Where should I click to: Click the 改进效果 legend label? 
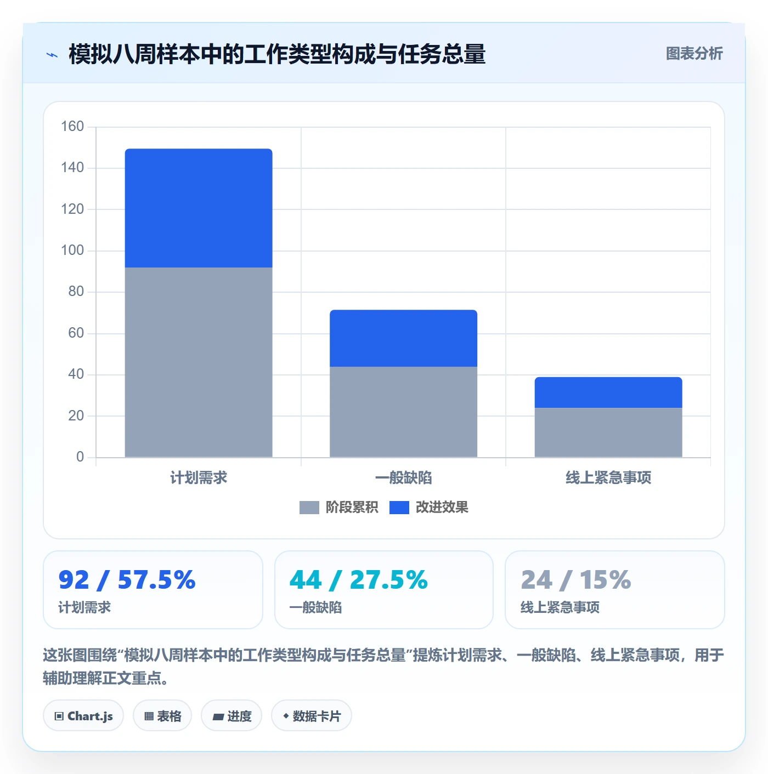[442, 508]
